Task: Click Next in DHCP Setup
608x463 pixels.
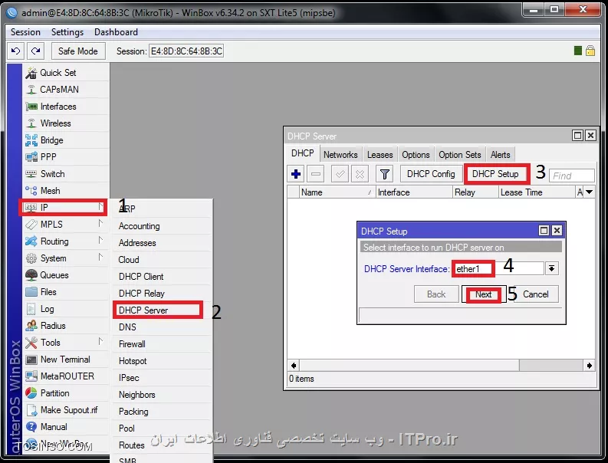Action: pos(484,294)
